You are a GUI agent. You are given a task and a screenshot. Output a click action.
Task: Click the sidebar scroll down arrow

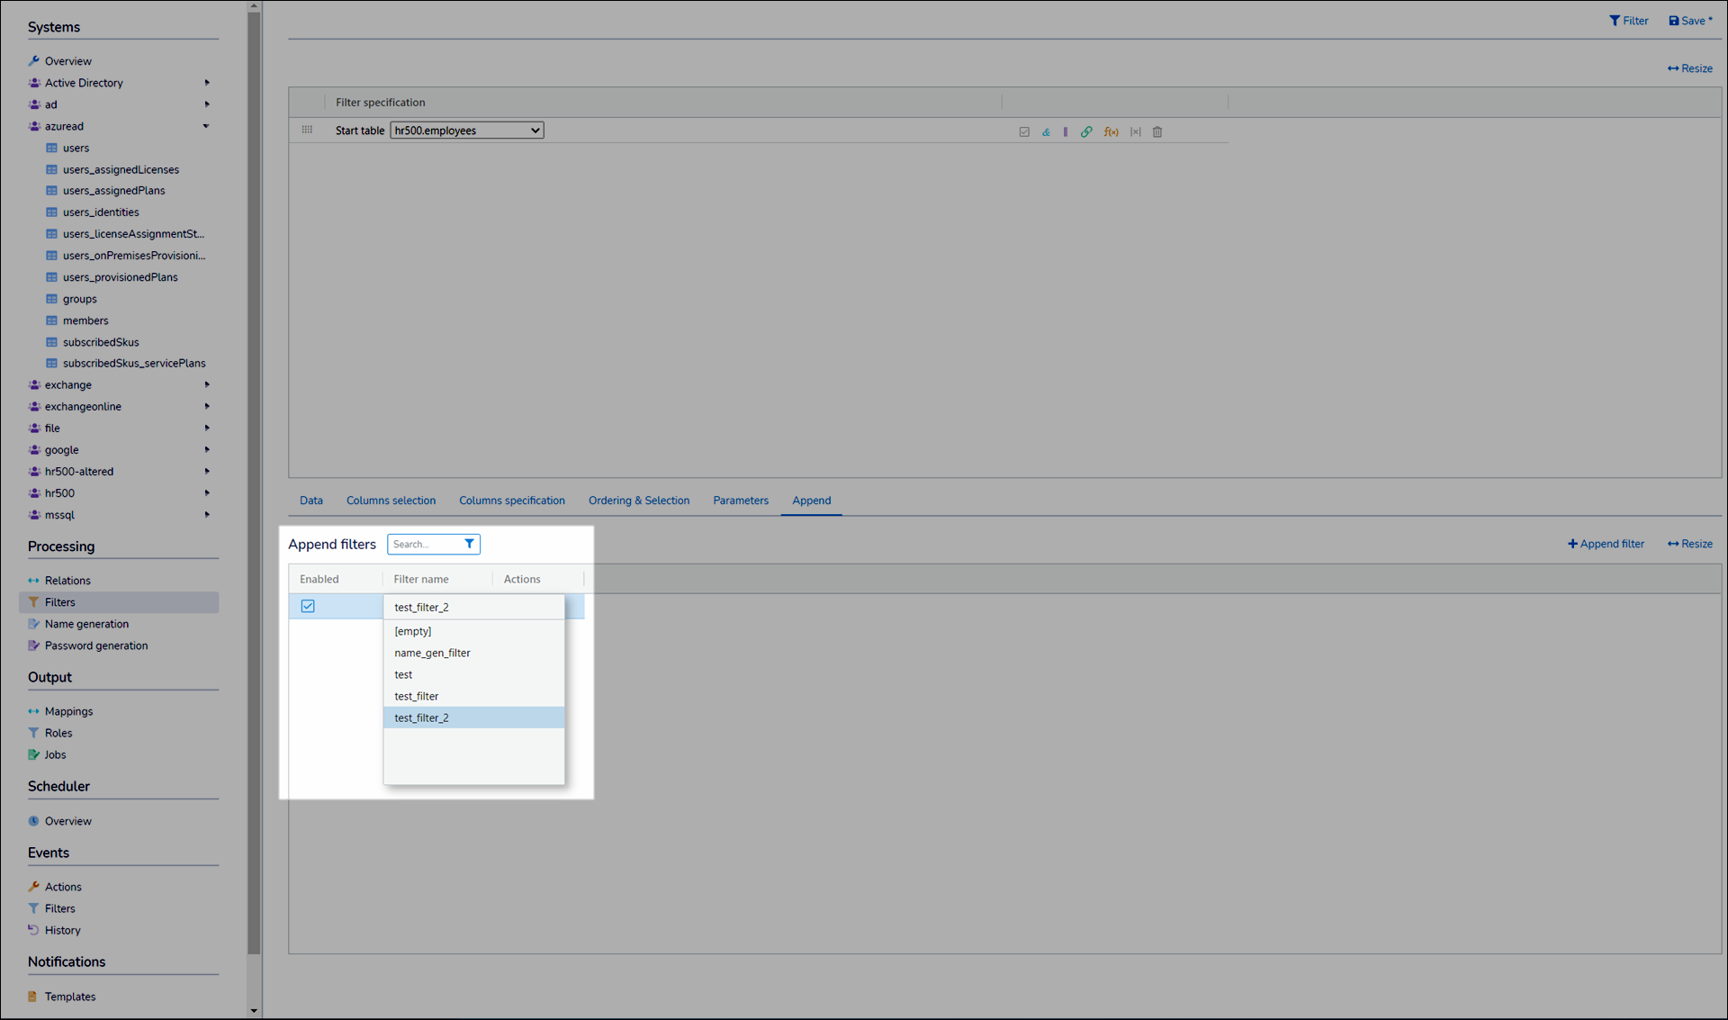[x=254, y=1010]
